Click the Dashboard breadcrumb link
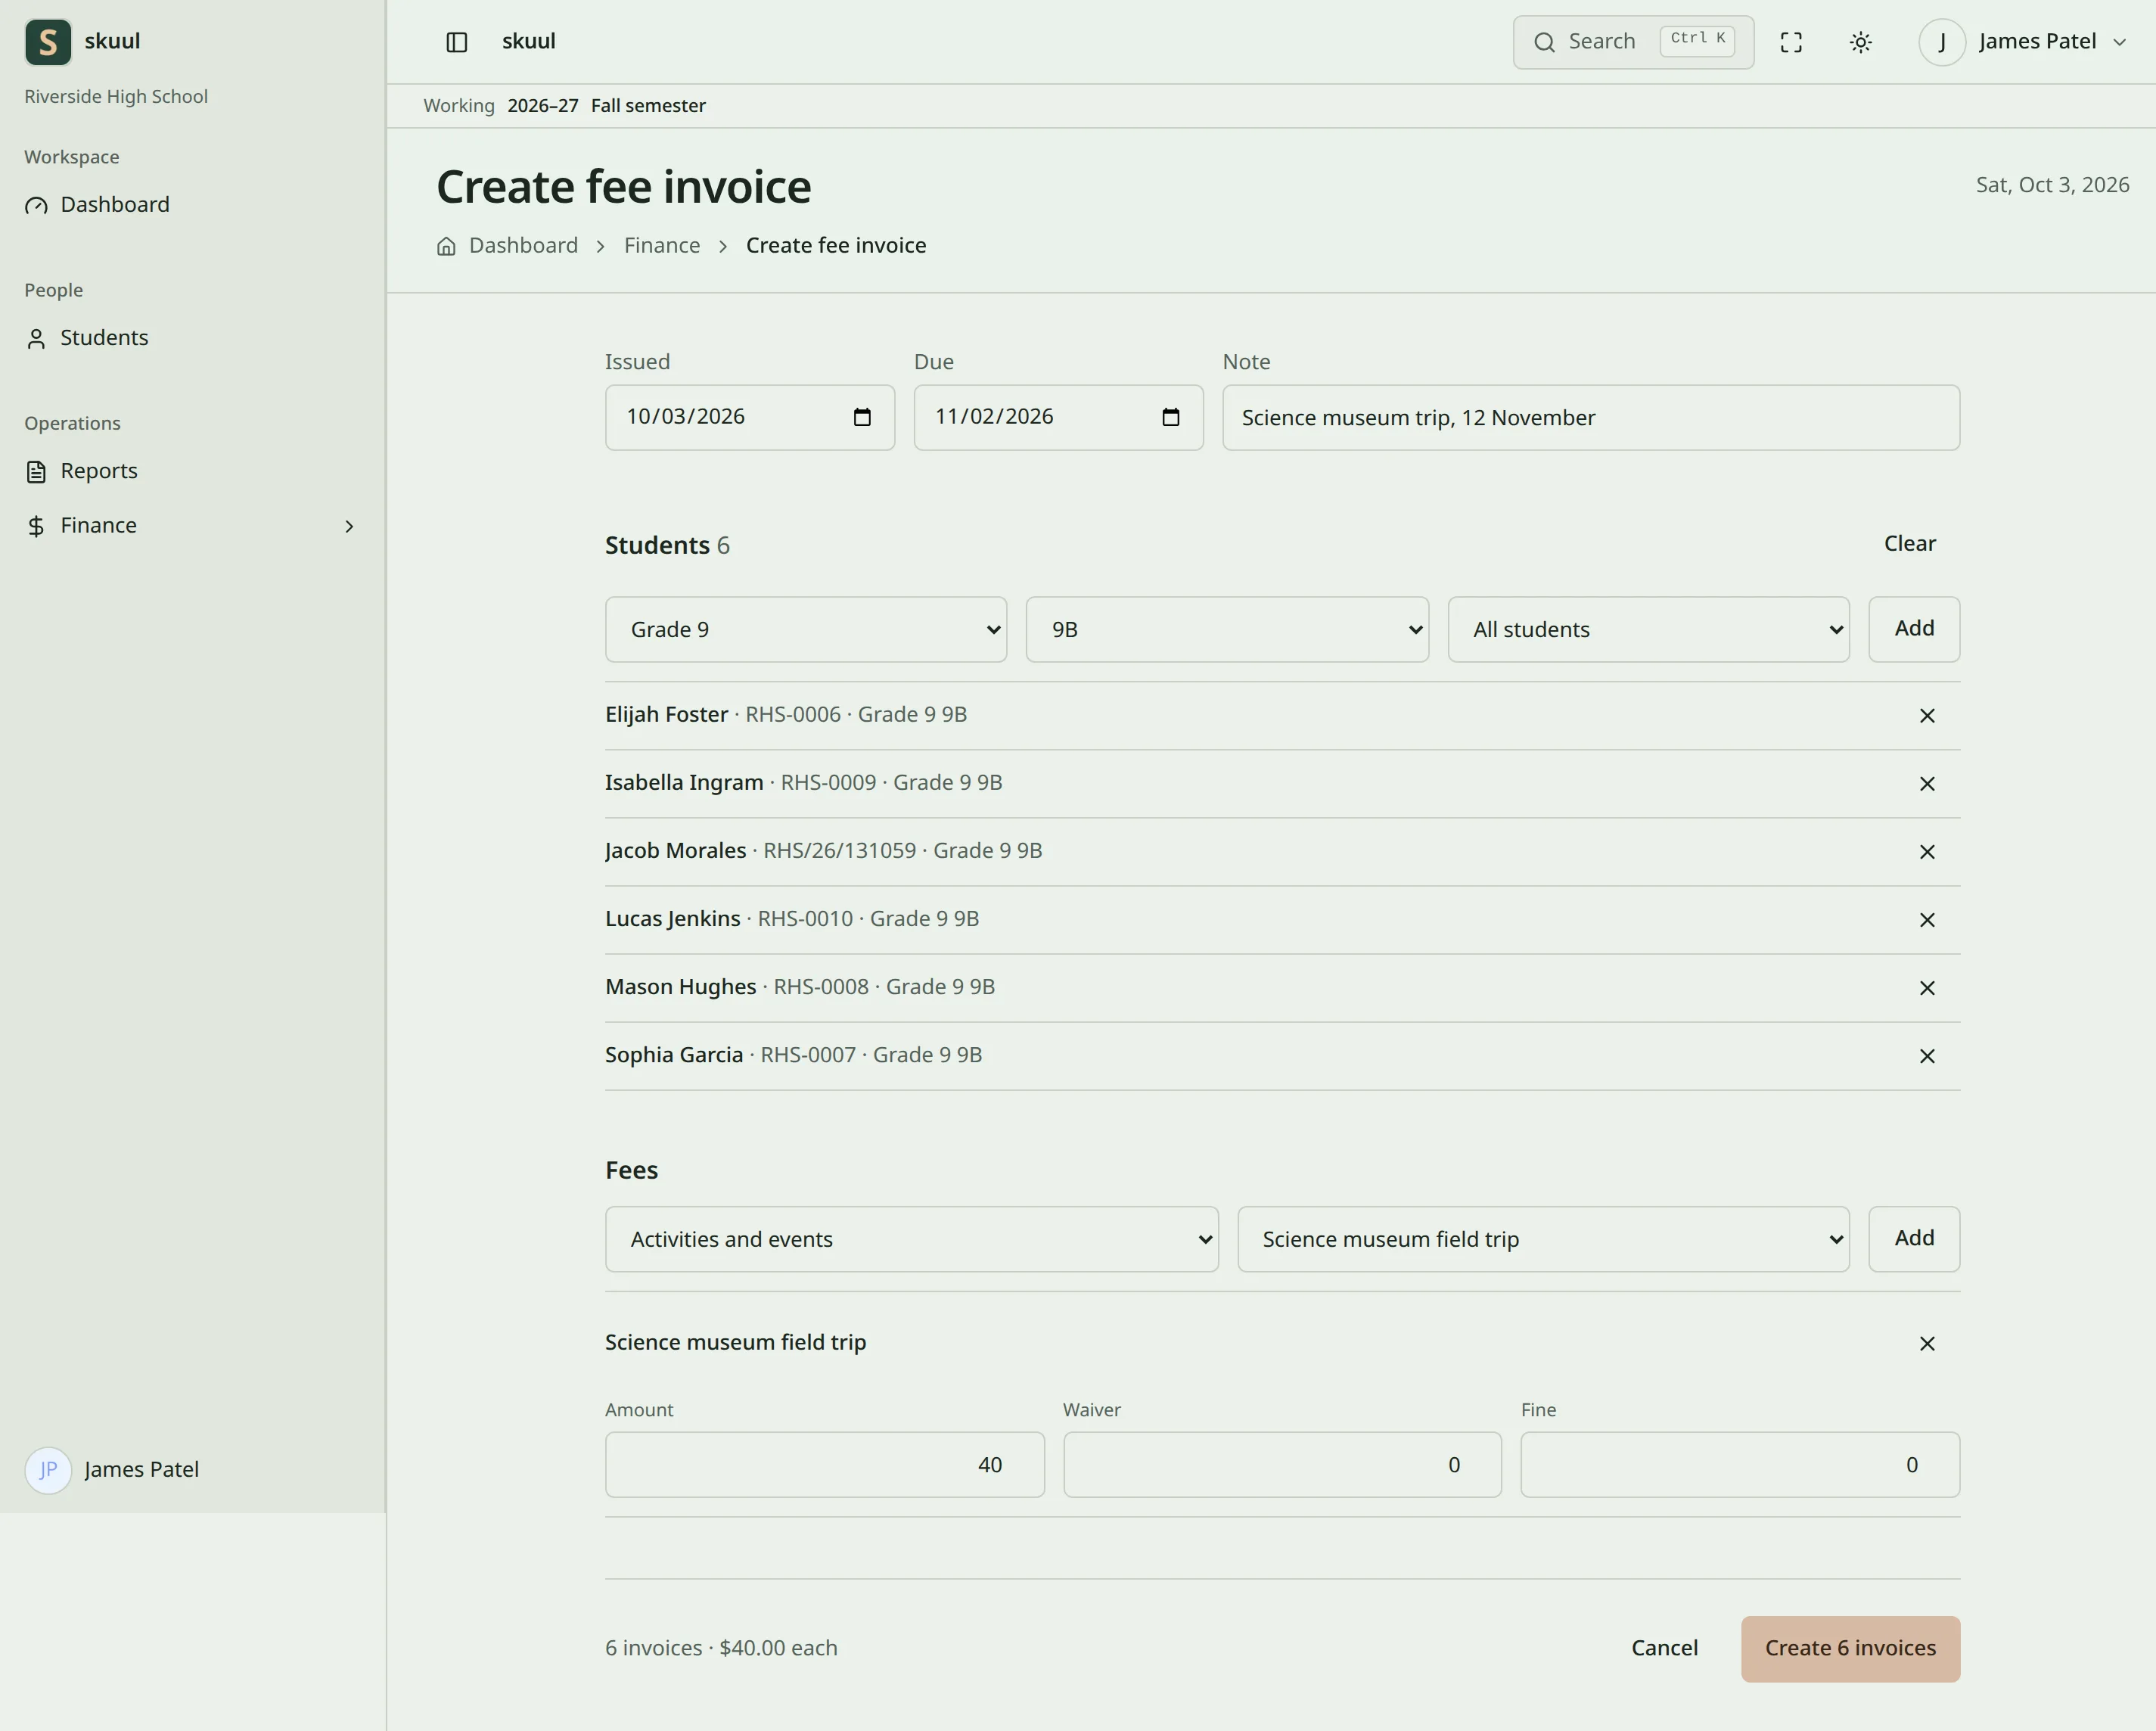The image size is (2156, 1731). (523, 246)
